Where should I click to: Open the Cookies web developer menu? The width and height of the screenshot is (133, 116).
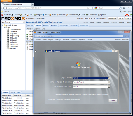click(x=16, y=15)
